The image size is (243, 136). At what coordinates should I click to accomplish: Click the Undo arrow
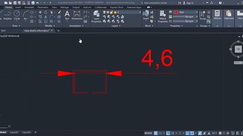click(38, 3)
